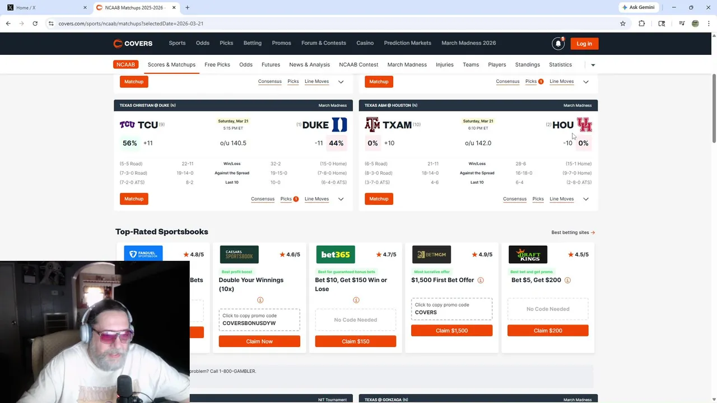Open the notifications bell icon
This screenshot has height=403, width=717.
[x=558, y=44]
